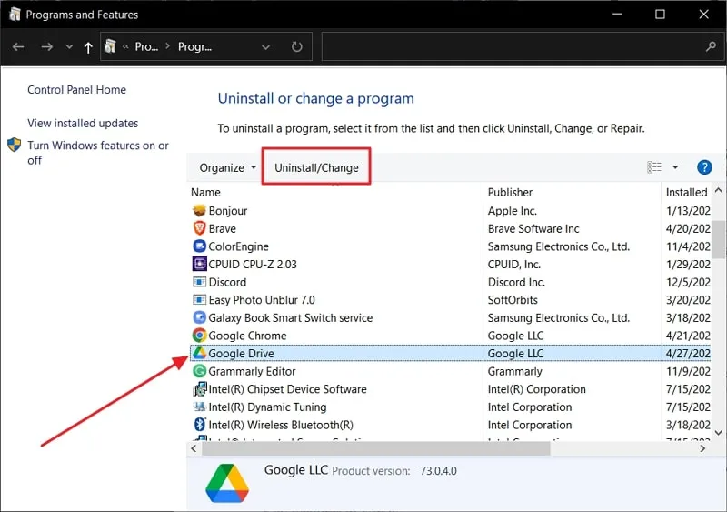Expand the address bar history dropdown
This screenshot has height=512, width=727.
[x=265, y=46]
